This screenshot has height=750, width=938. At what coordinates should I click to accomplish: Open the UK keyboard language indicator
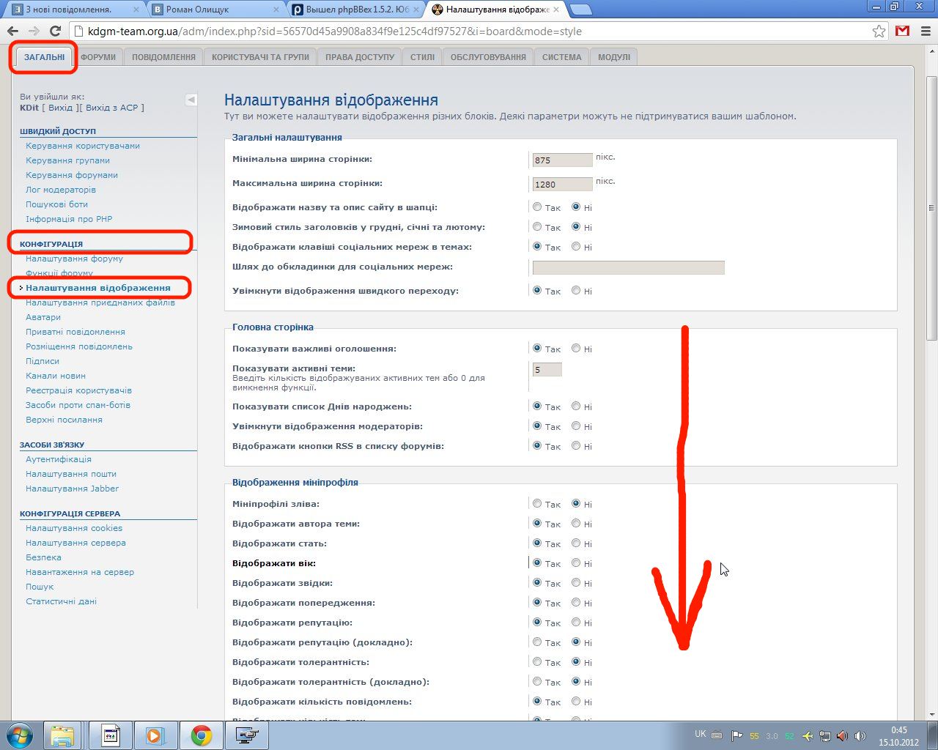[x=700, y=734]
